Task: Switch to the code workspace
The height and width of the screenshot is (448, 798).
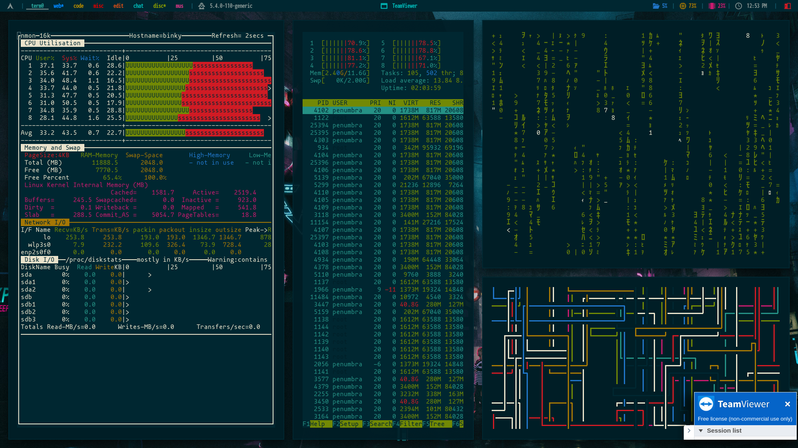Action: [79, 6]
